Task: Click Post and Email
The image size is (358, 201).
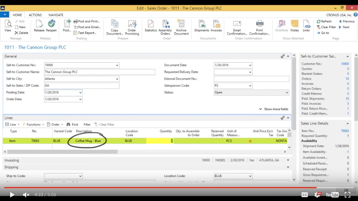Action: click(x=87, y=27)
